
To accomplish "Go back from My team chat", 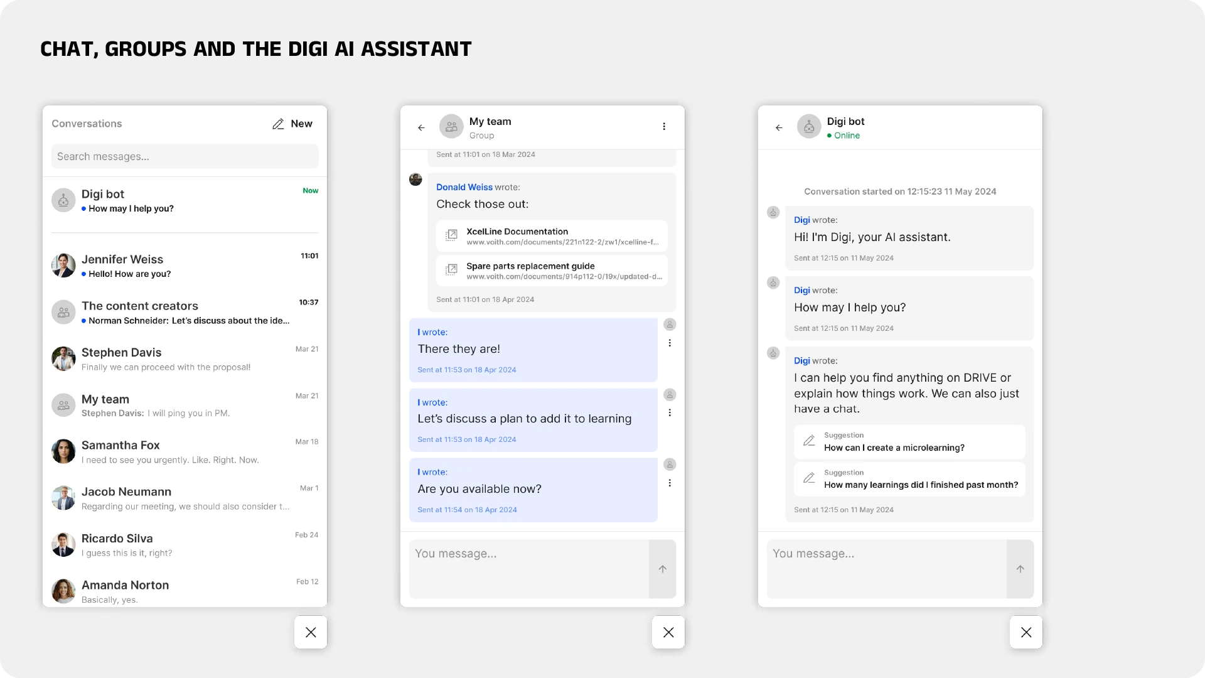I will 421,127.
